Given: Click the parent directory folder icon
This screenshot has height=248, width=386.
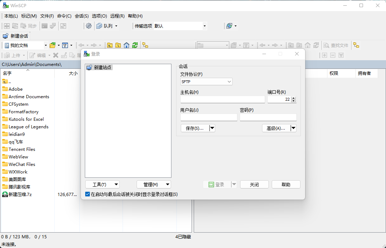Looking at the screenshot, I should (x=110, y=45).
